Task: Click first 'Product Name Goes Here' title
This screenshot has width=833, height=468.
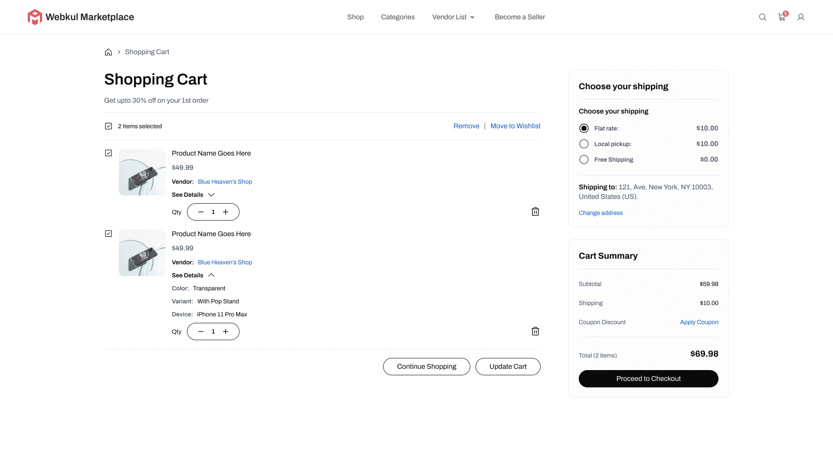Action: click(x=211, y=153)
